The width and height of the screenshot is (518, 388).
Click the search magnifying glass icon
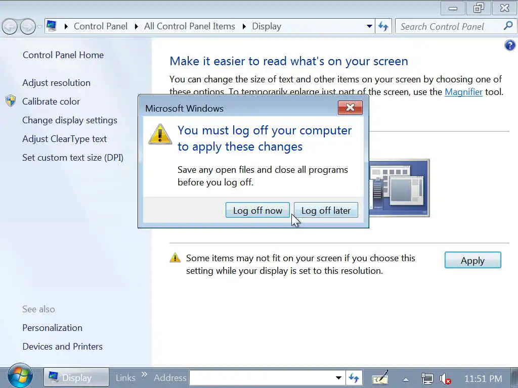pos(508,25)
